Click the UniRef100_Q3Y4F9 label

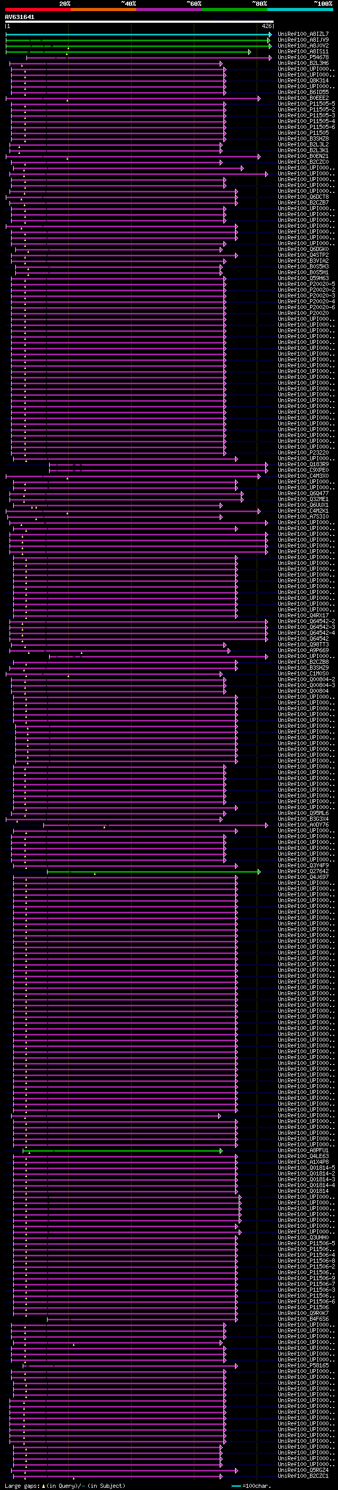pyautogui.click(x=303, y=865)
